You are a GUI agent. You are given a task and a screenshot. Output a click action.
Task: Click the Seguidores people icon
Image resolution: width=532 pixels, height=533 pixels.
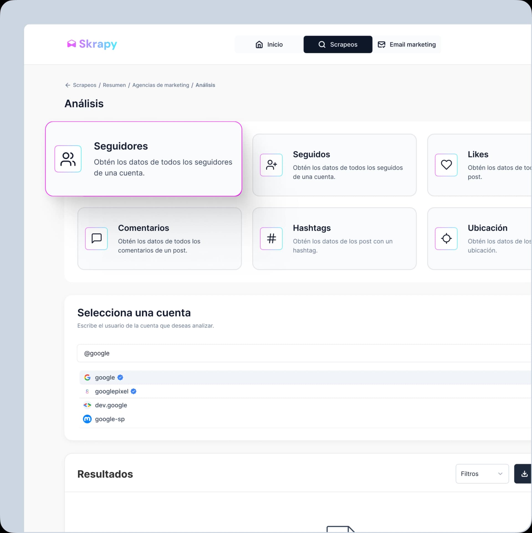pos(68,159)
